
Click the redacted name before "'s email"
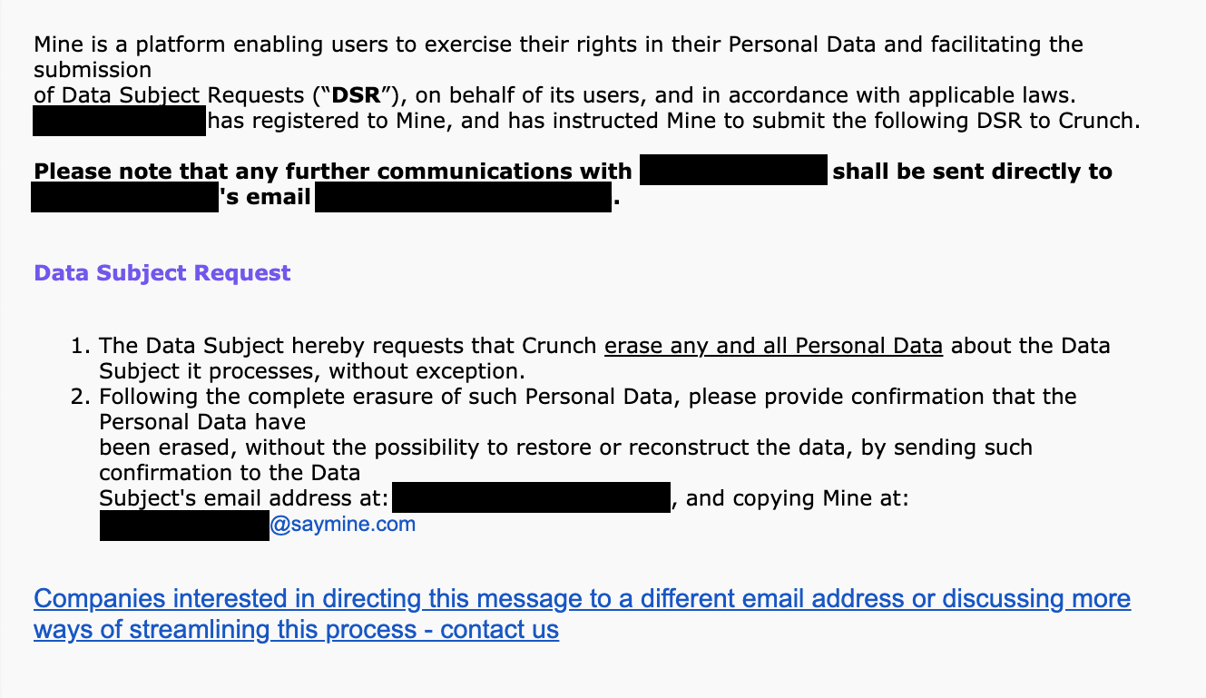click(x=125, y=197)
